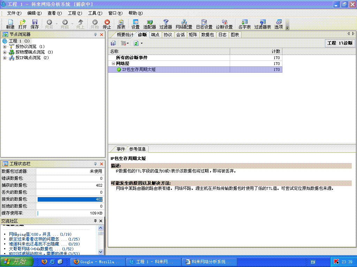Click the Windows 开始 Start button
357x267 pixels.
coord(15,261)
